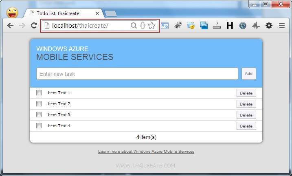The height and width of the screenshot is (176, 292).
Task: Maximize the browser window
Action: (266, 4)
